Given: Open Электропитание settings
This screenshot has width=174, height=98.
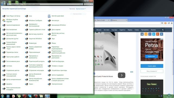Looking at the screenshot, I should (x=55, y=84).
